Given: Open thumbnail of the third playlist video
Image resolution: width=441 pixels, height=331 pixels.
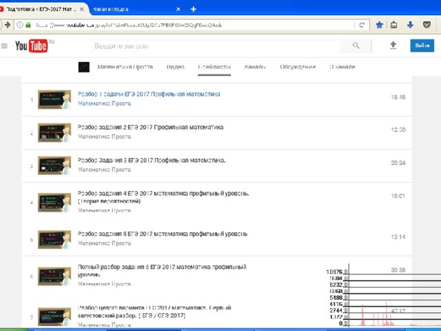Looking at the screenshot, I should pos(54,165).
